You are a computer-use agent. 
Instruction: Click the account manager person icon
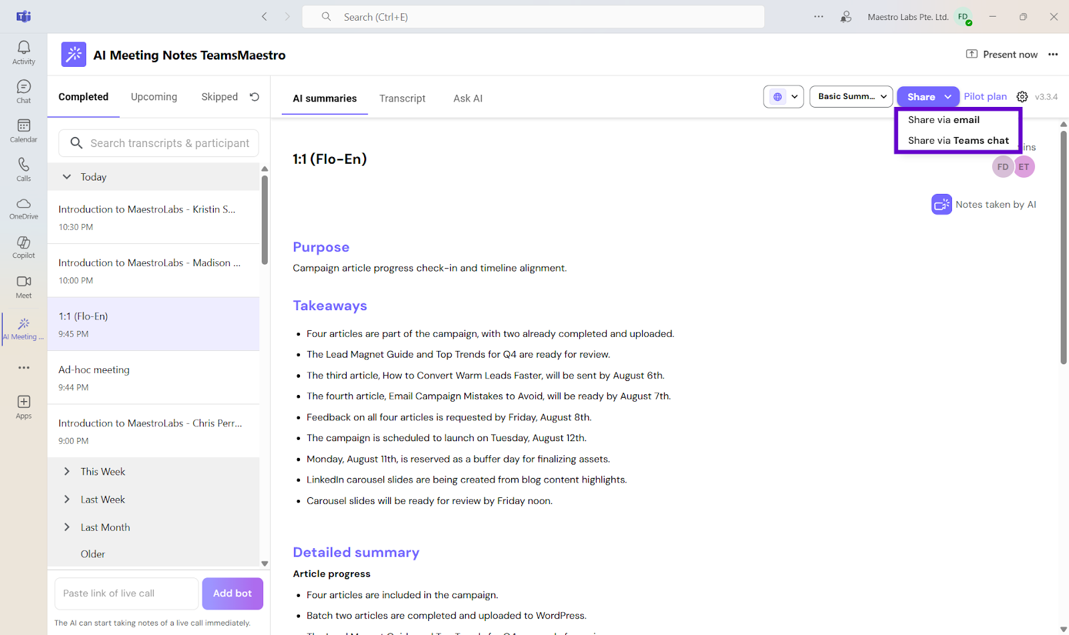coord(846,17)
